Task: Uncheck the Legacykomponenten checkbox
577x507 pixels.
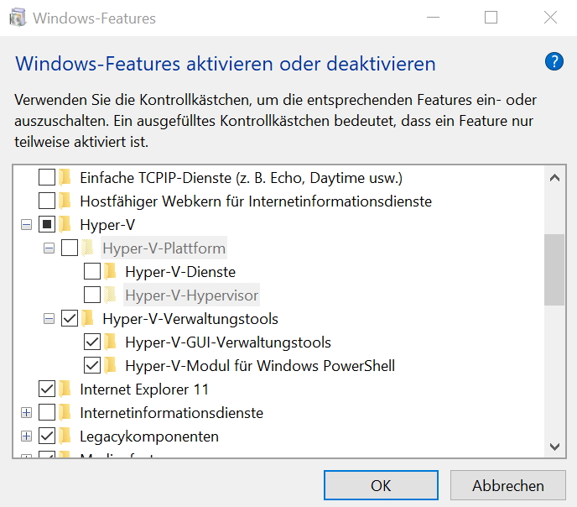Action: (47, 436)
